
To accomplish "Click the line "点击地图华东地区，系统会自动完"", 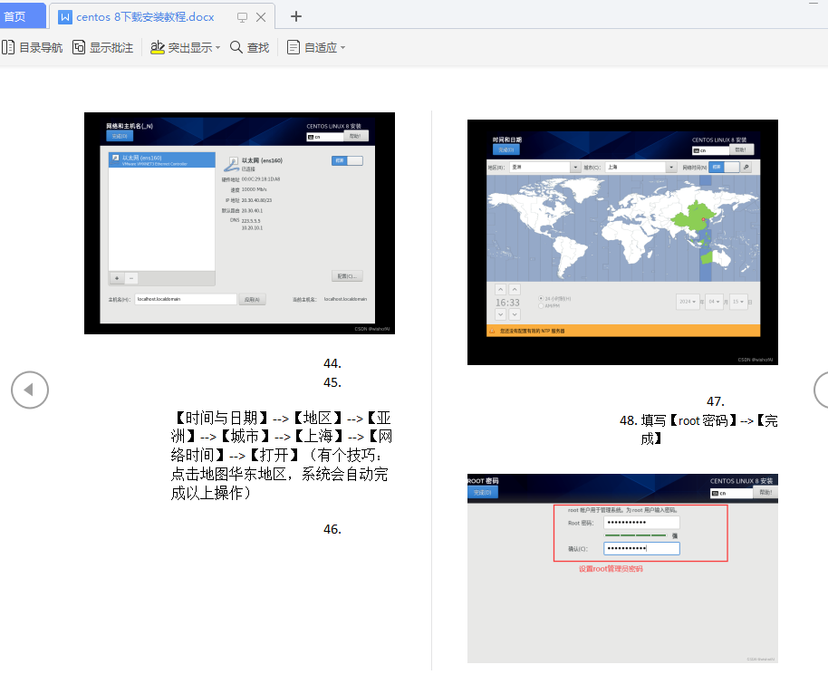I will pos(279,474).
